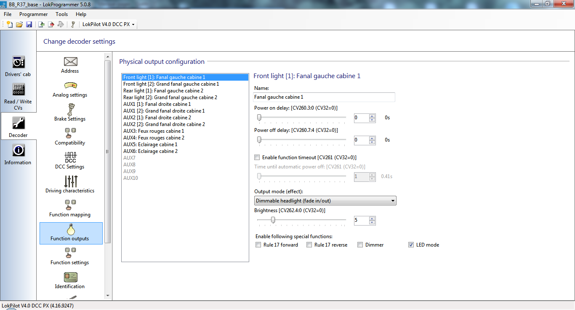
Task: Toggle Rule 17 reverse checkbox
Action: pyautogui.click(x=309, y=245)
